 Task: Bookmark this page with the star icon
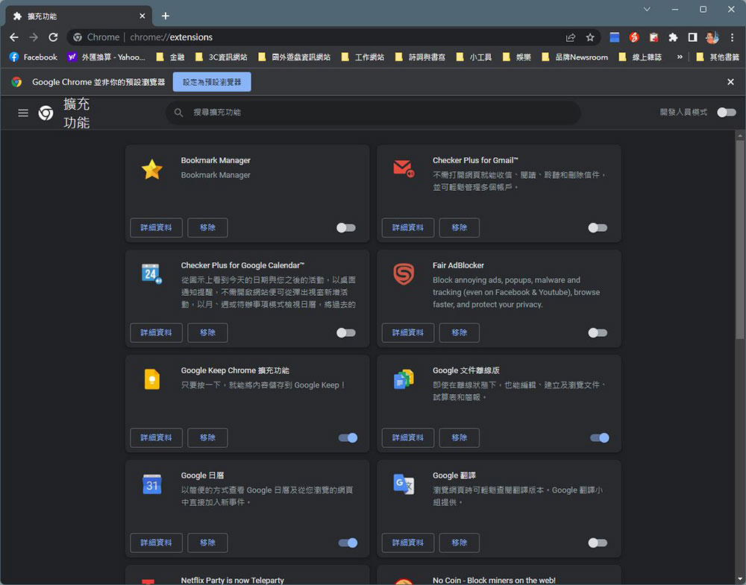(590, 37)
